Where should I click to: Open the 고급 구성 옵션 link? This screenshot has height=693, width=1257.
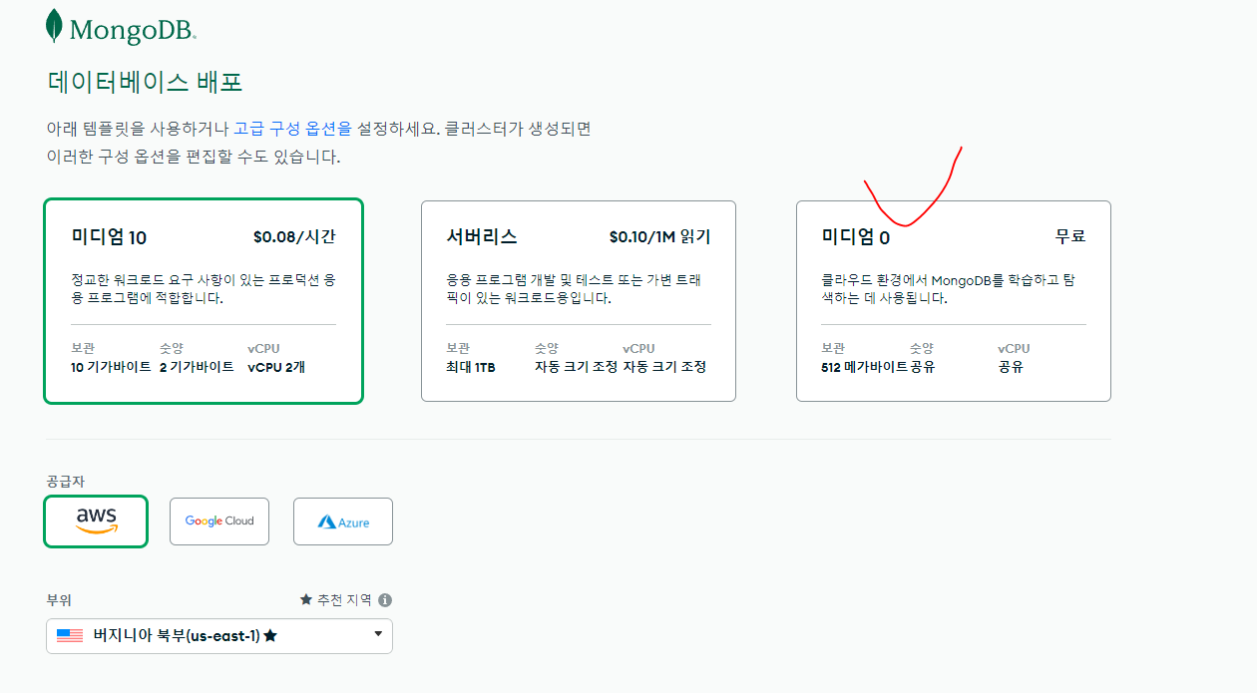292,129
